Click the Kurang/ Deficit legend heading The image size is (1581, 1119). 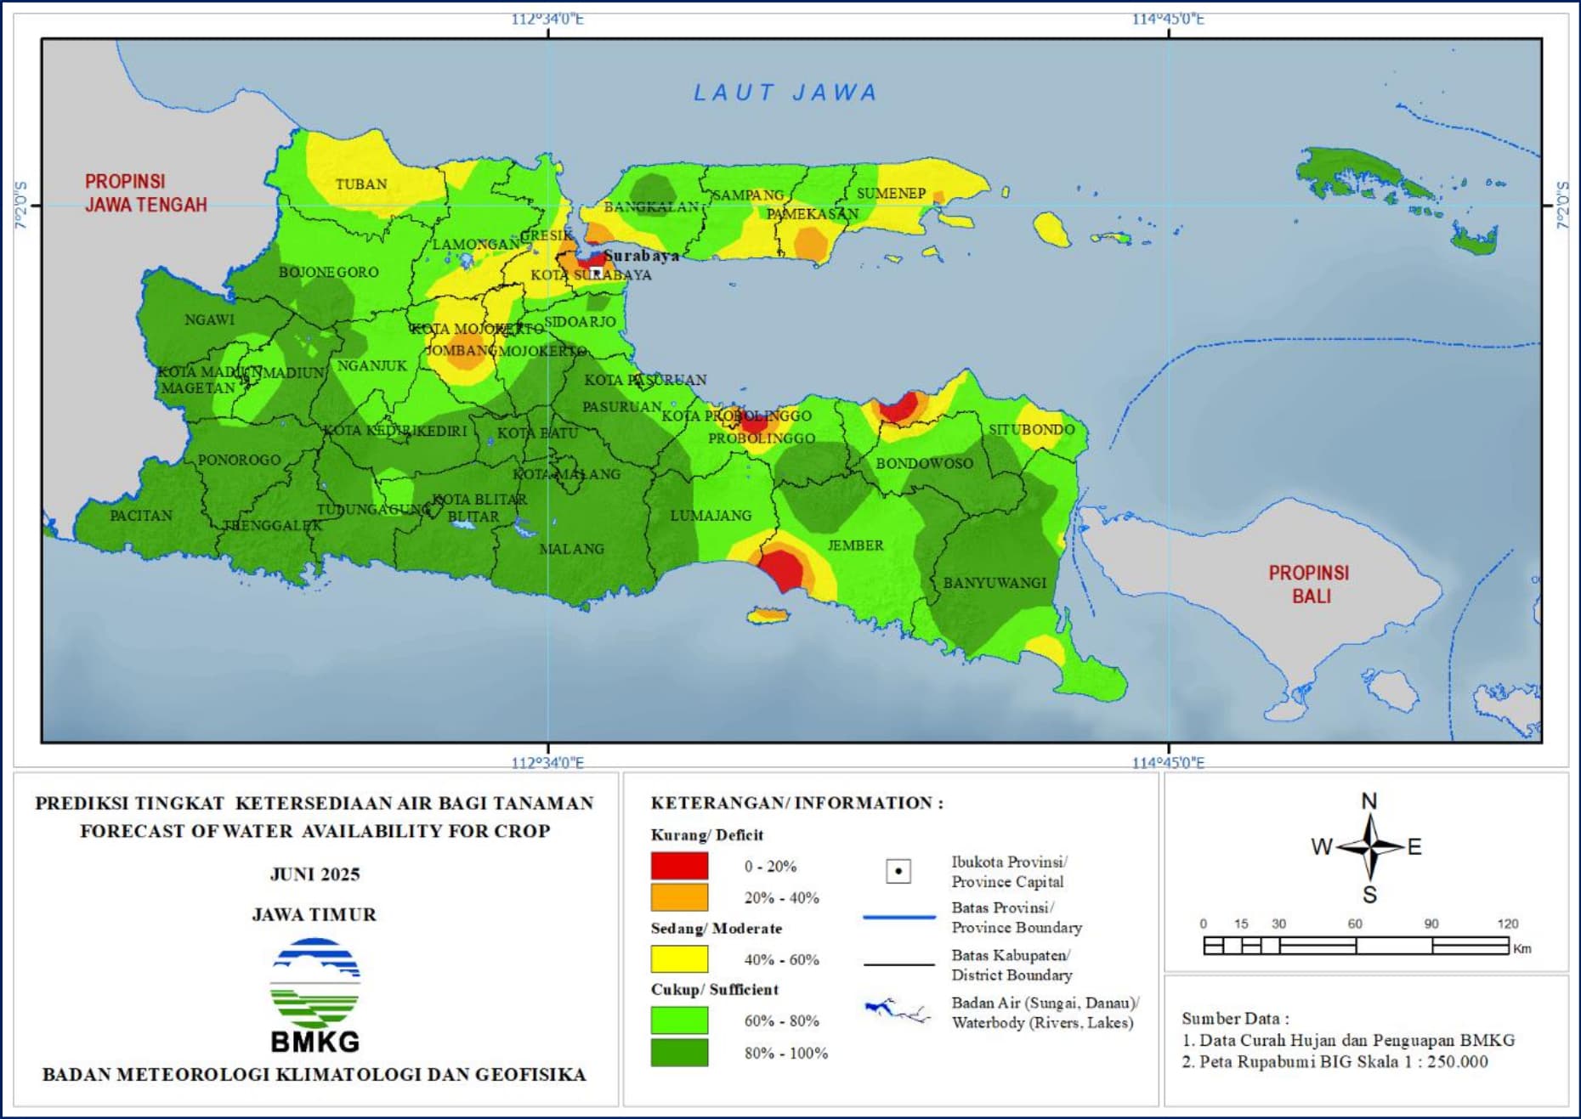[707, 834]
